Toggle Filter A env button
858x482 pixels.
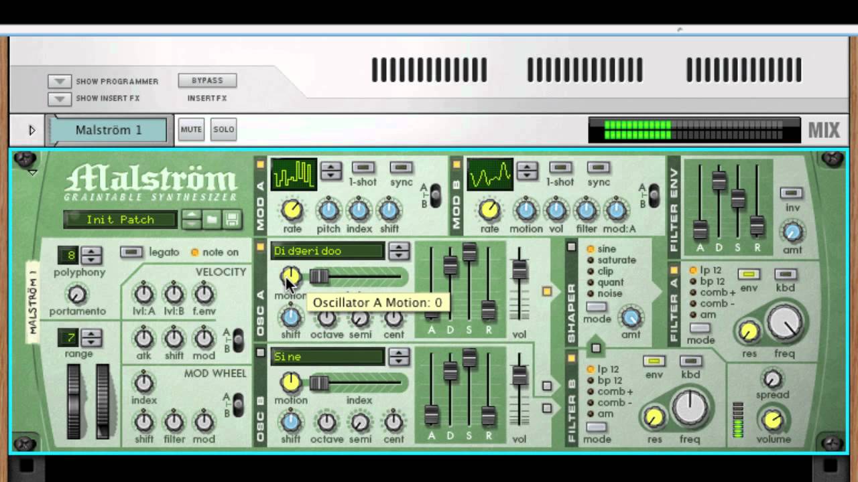(x=749, y=274)
